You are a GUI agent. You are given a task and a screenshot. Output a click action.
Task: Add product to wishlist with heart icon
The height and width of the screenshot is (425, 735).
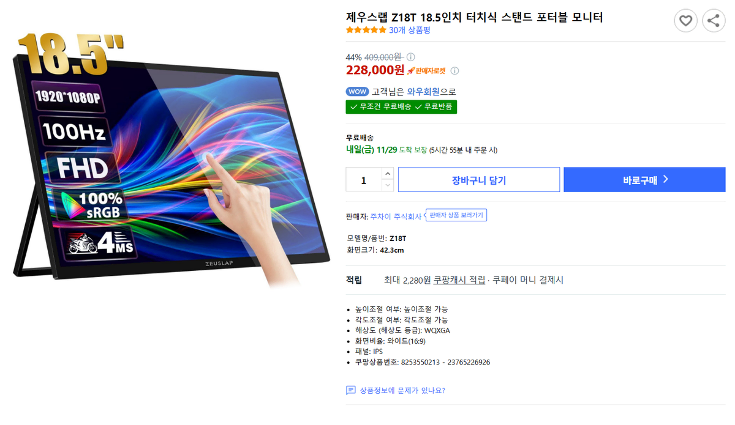[x=686, y=21]
